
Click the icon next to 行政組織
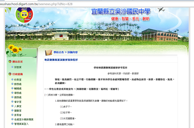tap(10, 74)
